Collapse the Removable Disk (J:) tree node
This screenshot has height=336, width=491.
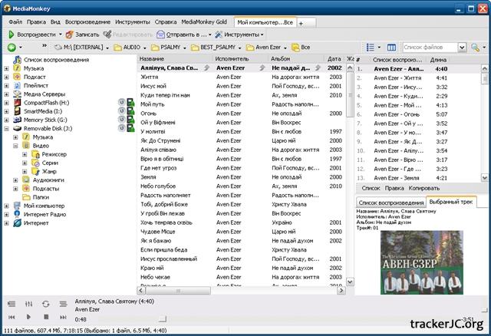pyautogui.click(x=7, y=128)
